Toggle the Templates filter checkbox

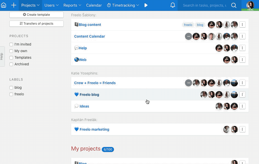click(11, 58)
